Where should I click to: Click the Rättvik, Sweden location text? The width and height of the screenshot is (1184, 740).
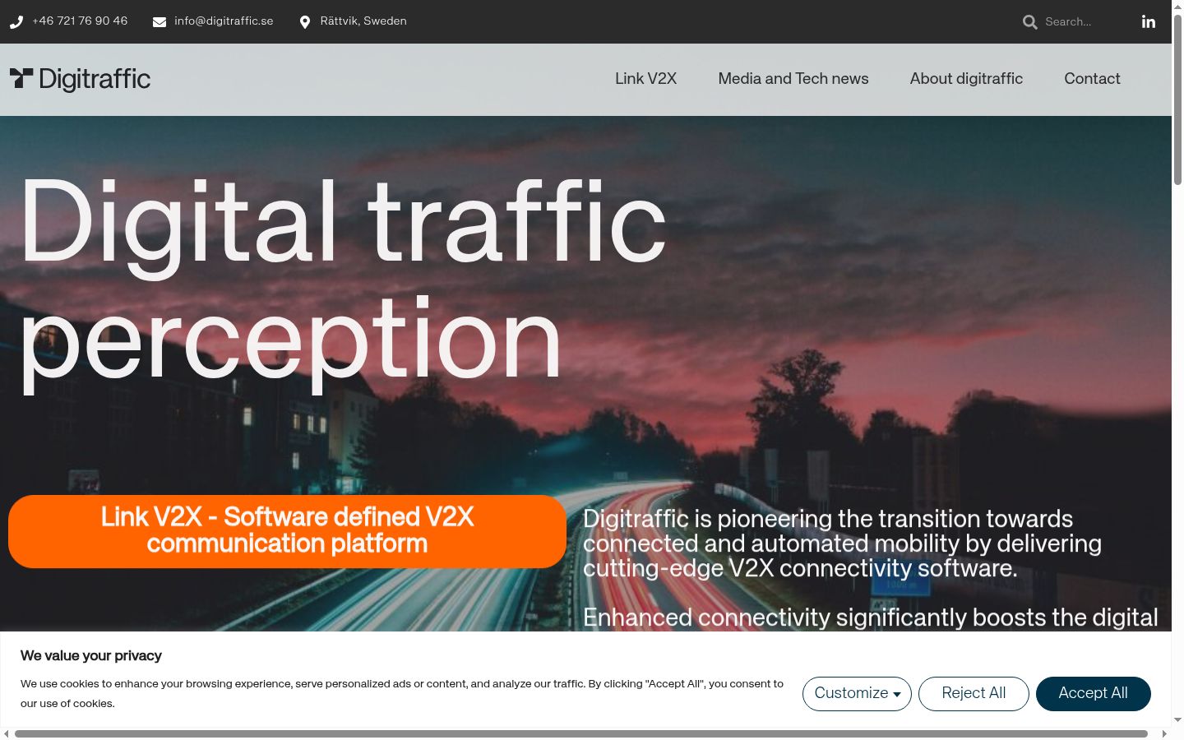363,21
